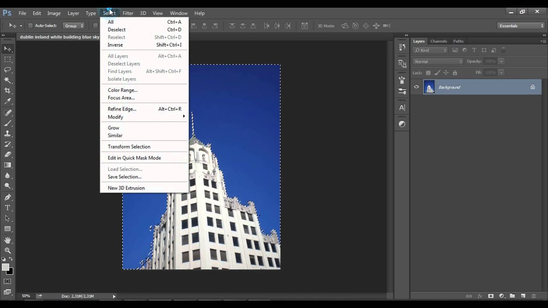Open the Kind filter dropdown
The height and width of the screenshot is (308, 548).
click(430, 50)
